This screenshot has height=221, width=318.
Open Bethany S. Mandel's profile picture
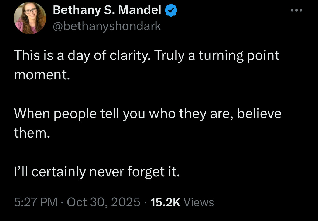(29, 18)
